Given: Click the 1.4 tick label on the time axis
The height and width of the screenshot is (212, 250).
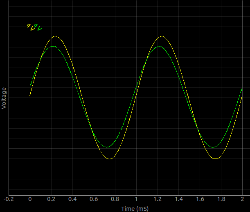Looking at the screenshot, I should [179, 199].
